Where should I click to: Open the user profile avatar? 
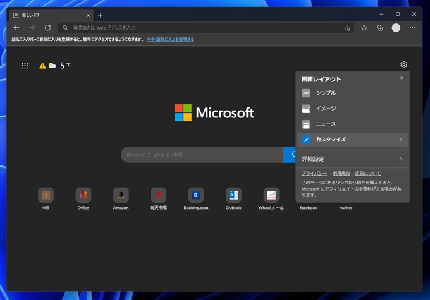[x=396, y=28]
